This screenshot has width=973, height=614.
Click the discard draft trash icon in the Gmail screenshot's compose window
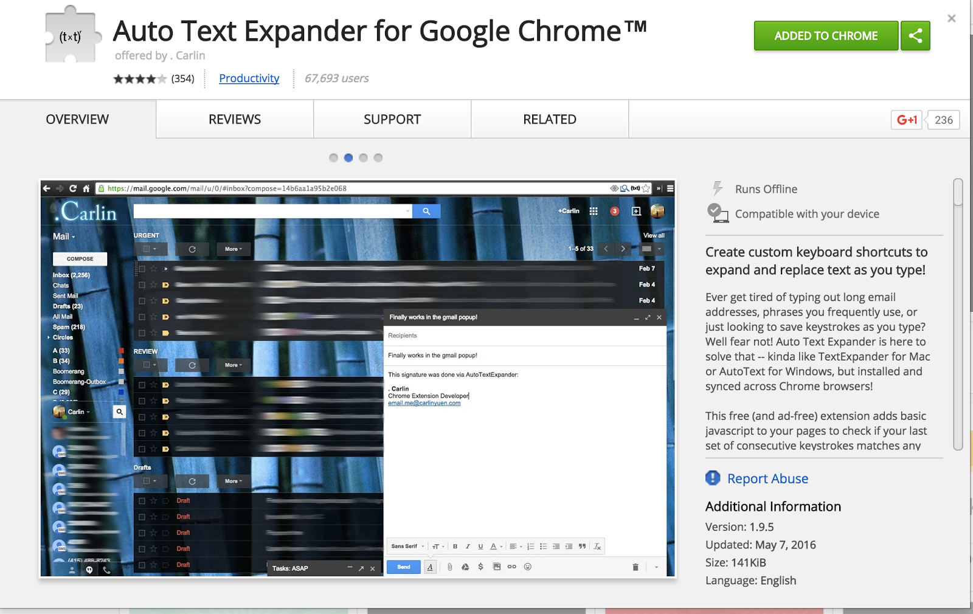coord(635,567)
